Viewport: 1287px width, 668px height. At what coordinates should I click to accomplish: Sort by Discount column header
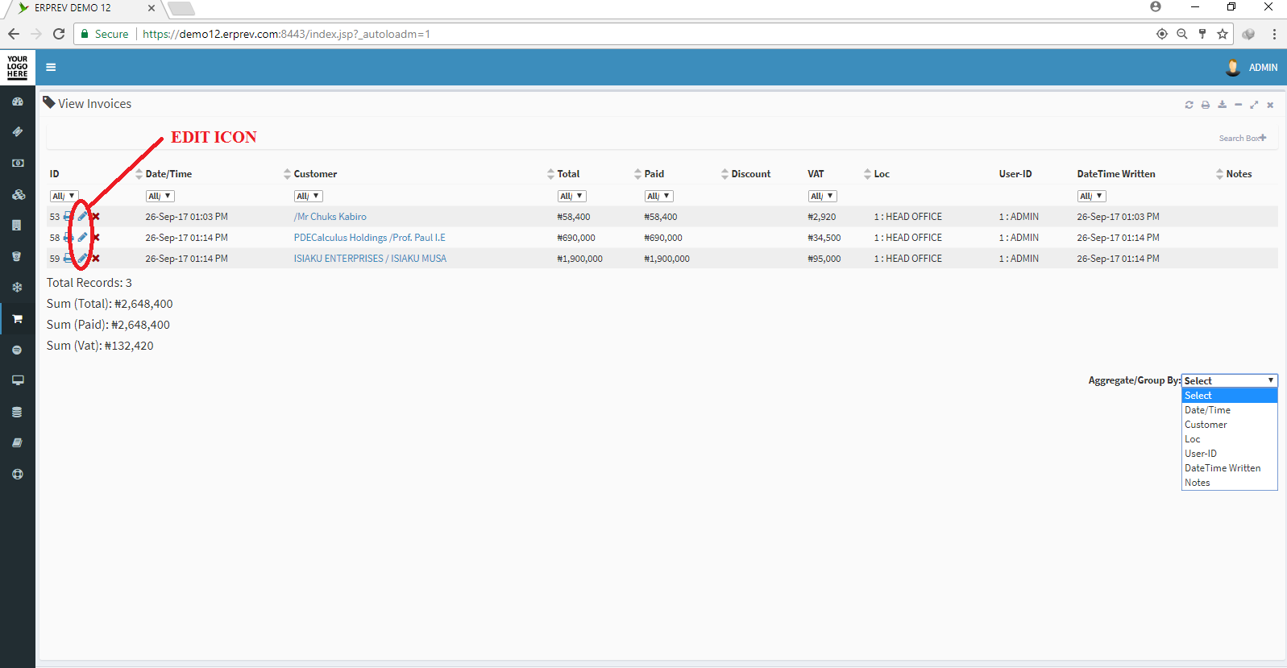[x=750, y=174]
